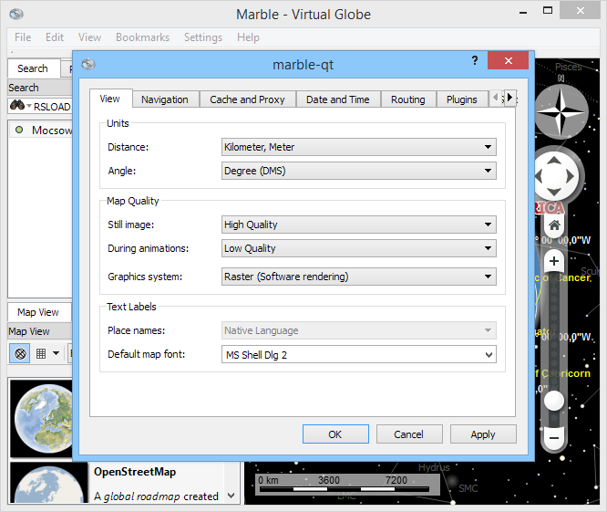Click the Apply button
Viewport: 607px width, 512px height.
tap(483, 434)
